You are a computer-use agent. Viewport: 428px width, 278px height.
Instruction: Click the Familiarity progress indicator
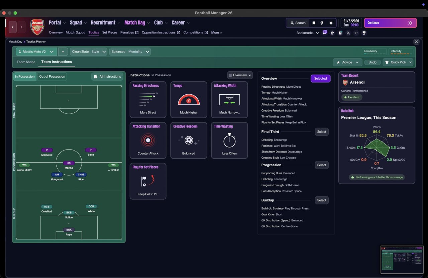point(374,52)
